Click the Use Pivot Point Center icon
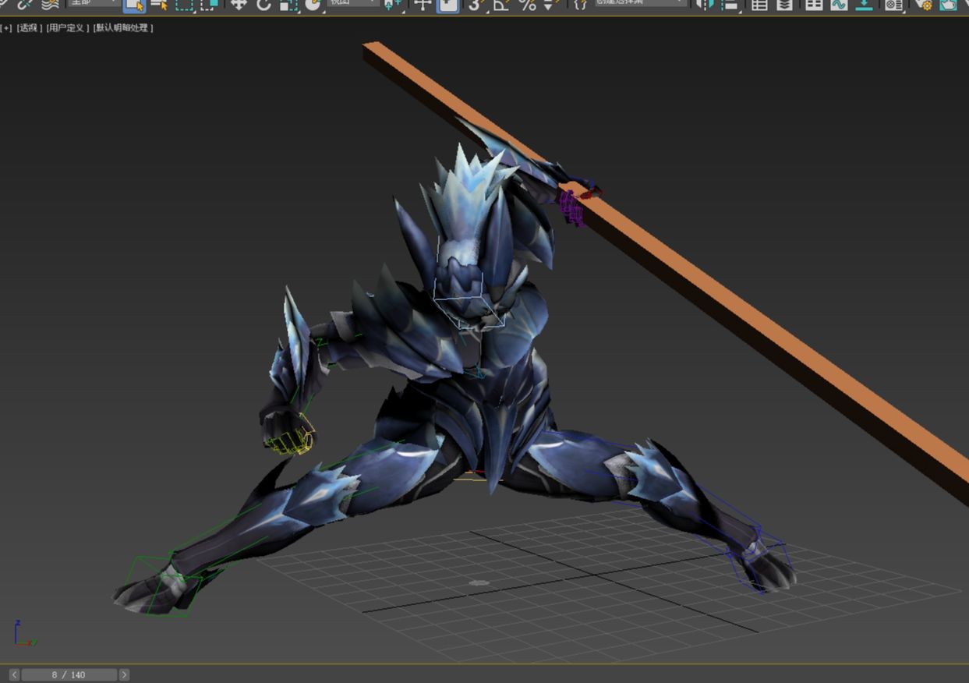 coord(393,5)
